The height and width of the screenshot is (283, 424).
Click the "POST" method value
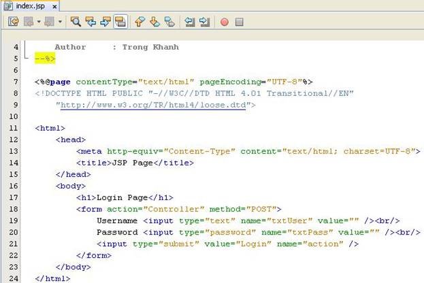[261, 209]
